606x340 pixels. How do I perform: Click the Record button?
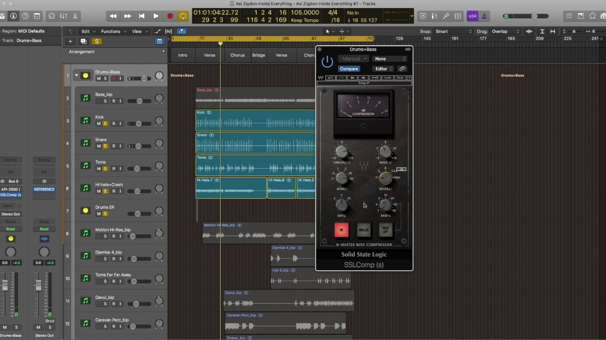click(x=170, y=16)
